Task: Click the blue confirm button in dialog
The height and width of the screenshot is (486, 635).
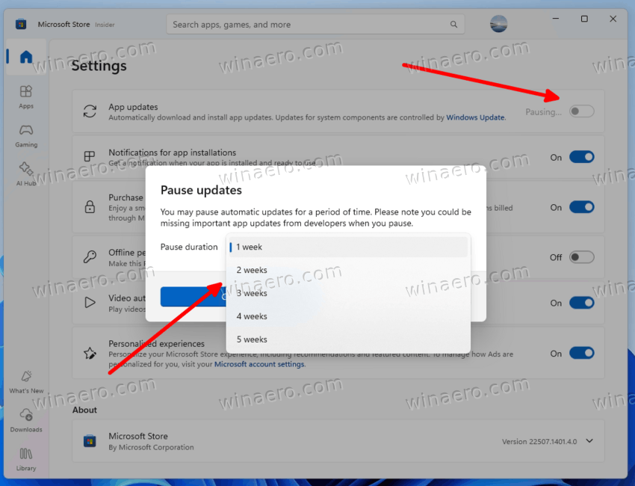Action: click(x=193, y=297)
